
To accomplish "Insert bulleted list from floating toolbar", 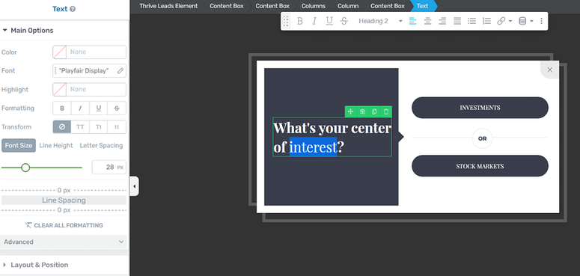I will point(472,21).
